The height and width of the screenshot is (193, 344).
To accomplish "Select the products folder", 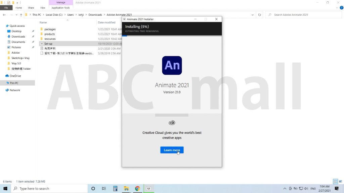I will coord(50,34).
